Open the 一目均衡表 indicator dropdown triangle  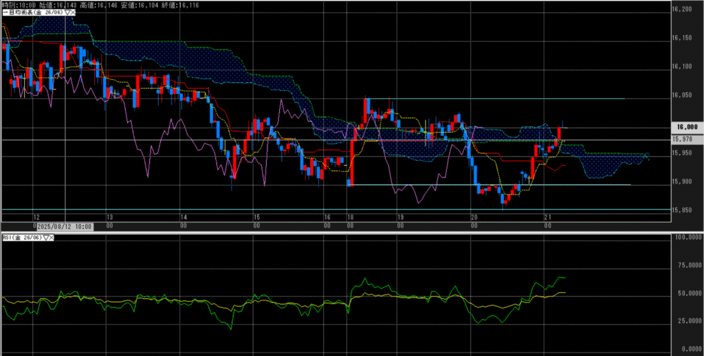click(x=66, y=13)
